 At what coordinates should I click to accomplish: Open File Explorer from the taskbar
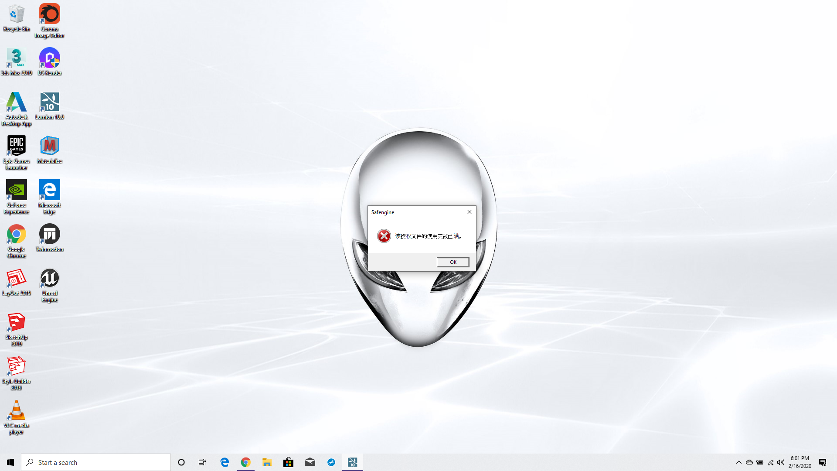tap(267, 462)
